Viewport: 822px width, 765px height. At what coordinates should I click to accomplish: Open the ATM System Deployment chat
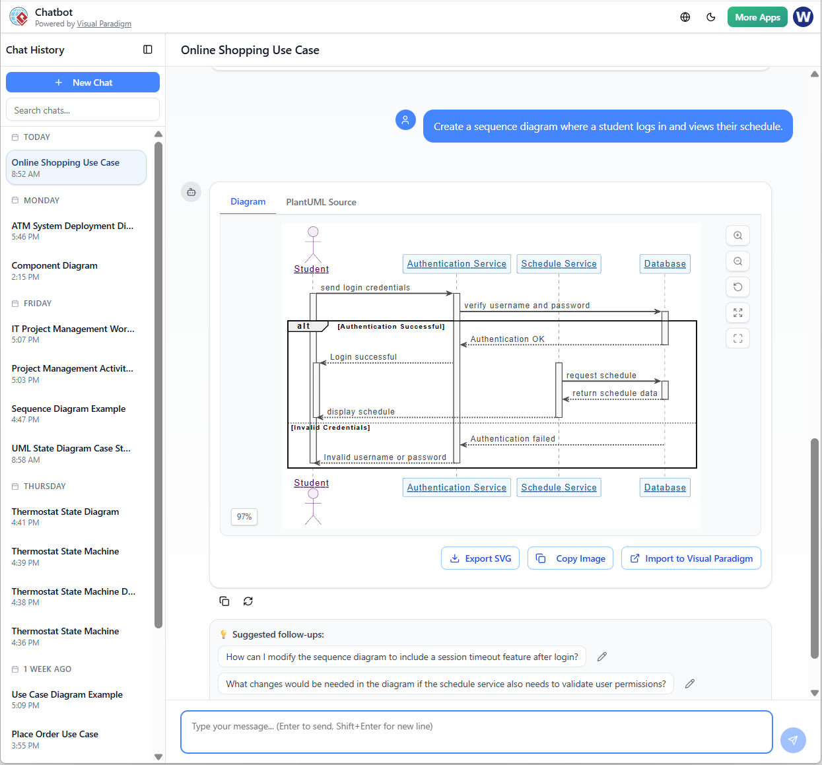pos(73,230)
